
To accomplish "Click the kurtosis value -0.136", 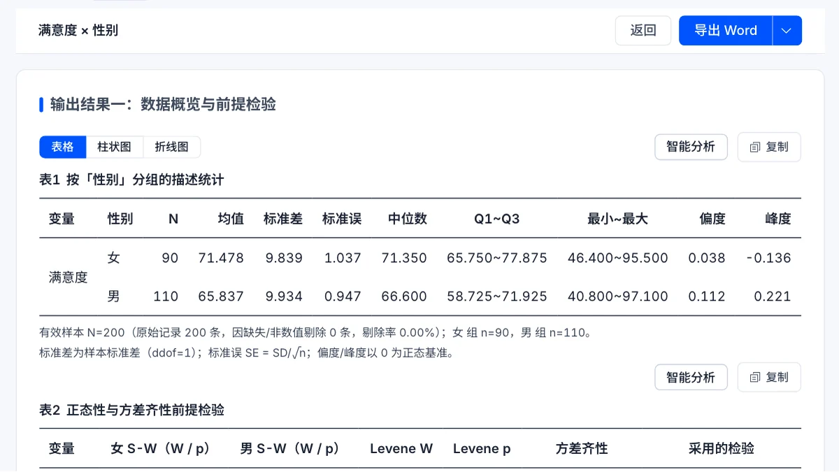I will coord(768,258).
